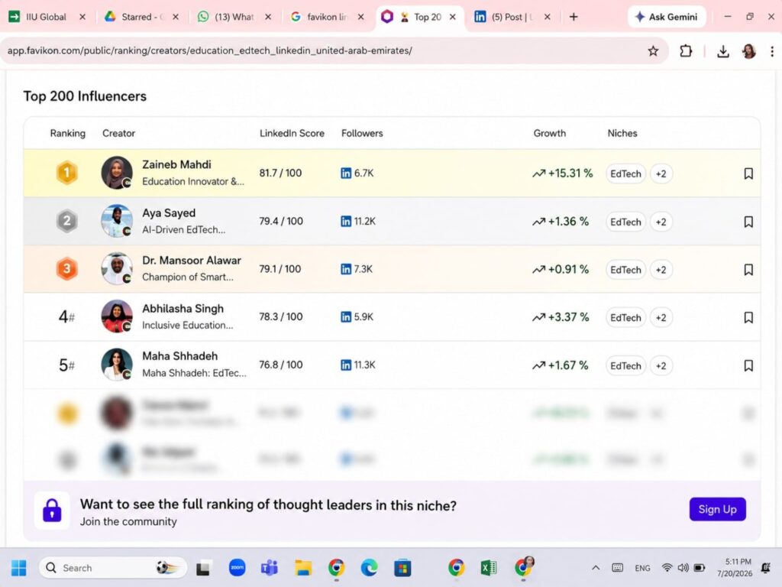
Task: Expand the +2 niches for Abhilasha Singh
Action: click(x=661, y=317)
